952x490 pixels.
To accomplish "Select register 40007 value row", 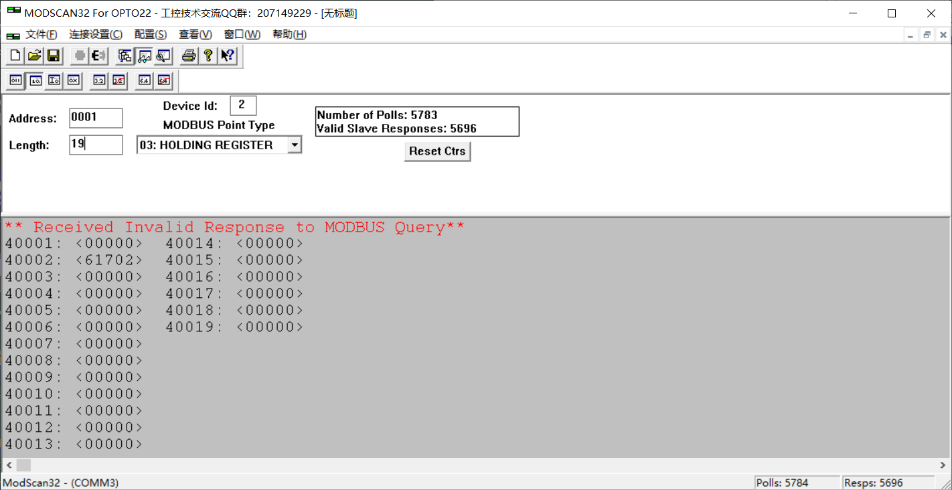I will point(74,344).
